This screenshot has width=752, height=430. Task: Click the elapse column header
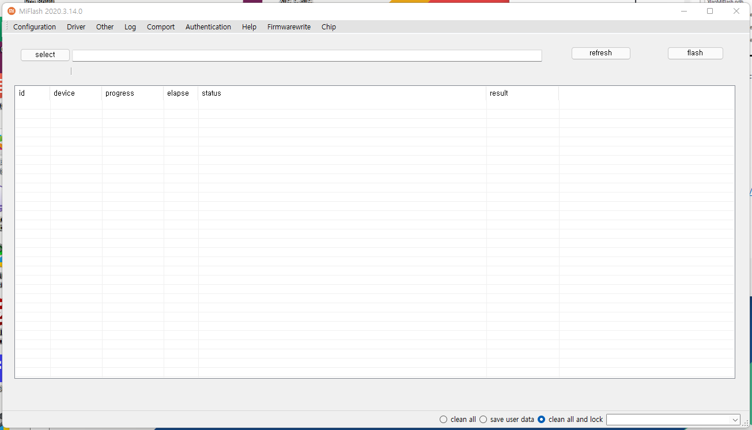click(181, 93)
